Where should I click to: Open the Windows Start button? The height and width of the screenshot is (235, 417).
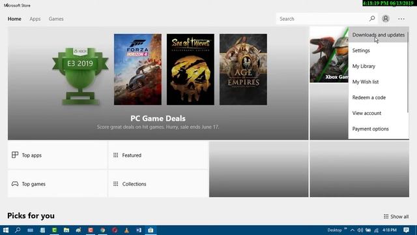pos(6,230)
